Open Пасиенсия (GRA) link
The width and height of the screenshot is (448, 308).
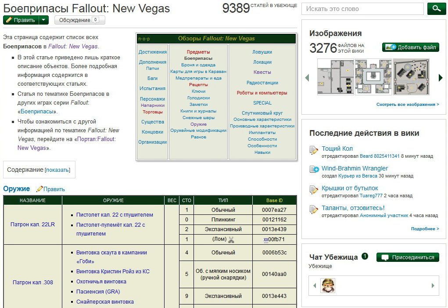[x=98, y=292]
